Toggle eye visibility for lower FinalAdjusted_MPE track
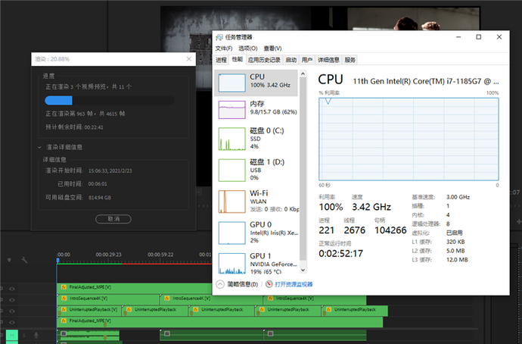Image resolution: width=522 pixels, height=344 pixels. pyautogui.click(x=12, y=322)
